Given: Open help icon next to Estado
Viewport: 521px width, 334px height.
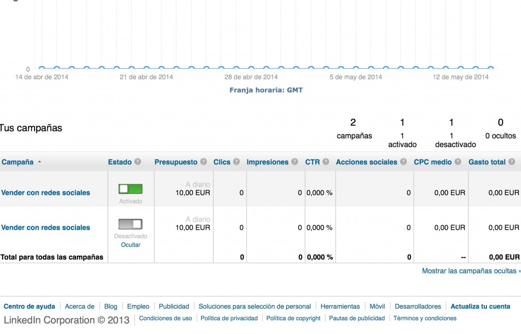Looking at the screenshot, I should tap(137, 162).
